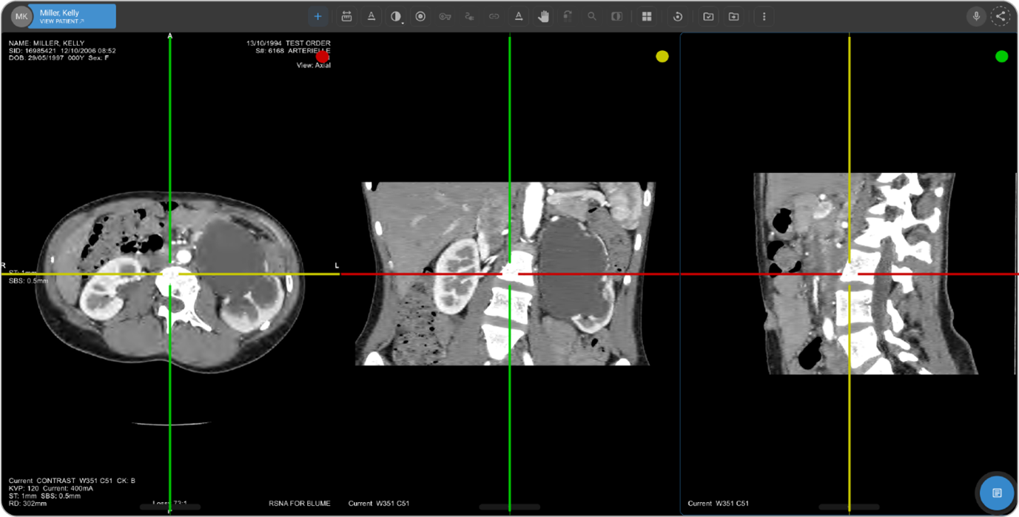Open folder with checkmark icon
The height and width of the screenshot is (517, 1019).
point(708,16)
